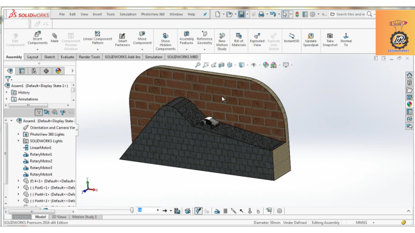This screenshot has width=415, height=233.
Task: Open the Save button dropdown arrow
Action: click(x=247, y=14)
